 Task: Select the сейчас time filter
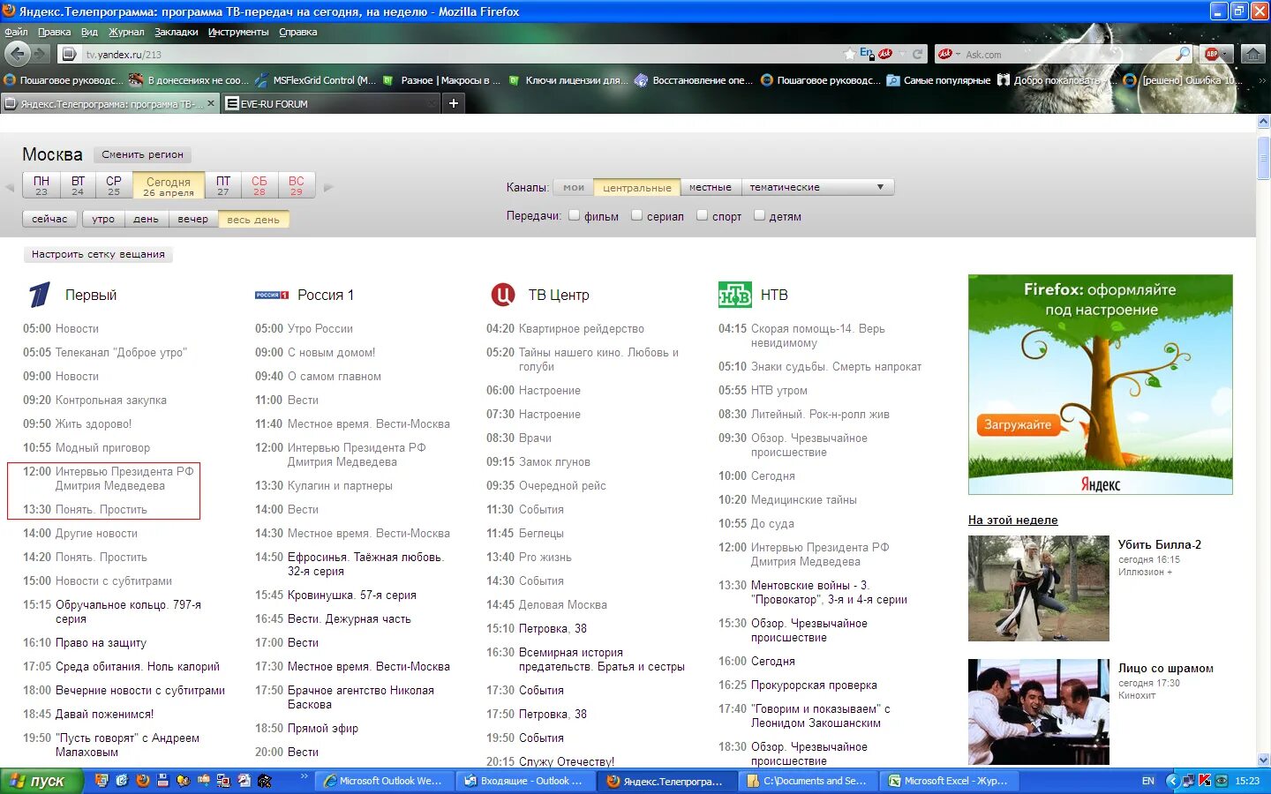(49, 219)
